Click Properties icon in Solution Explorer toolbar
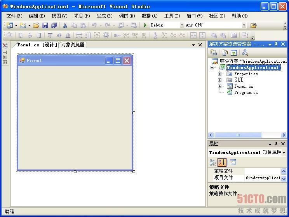289x217 pixels. click(x=214, y=53)
